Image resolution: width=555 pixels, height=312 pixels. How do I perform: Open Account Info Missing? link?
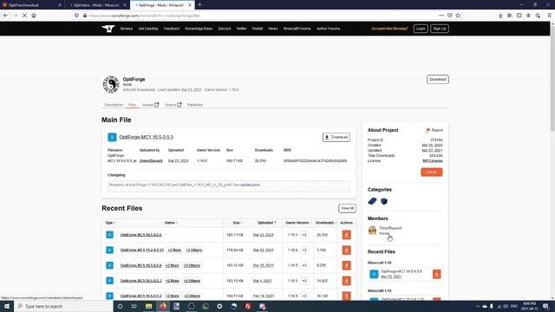click(389, 29)
